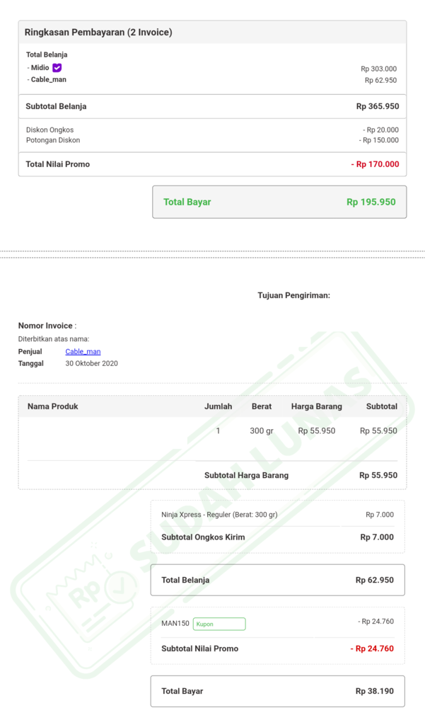Select the Potongan Diskon line
This screenshot has height=725, width=425.
pos(53,140)
